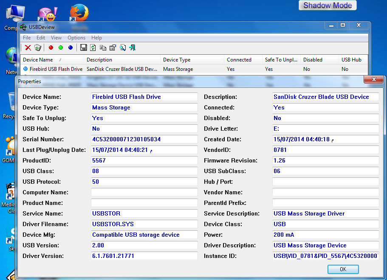Click the exit door icon in toolbar
This screenshot has width=387, height=280.
tap(133, 48)
